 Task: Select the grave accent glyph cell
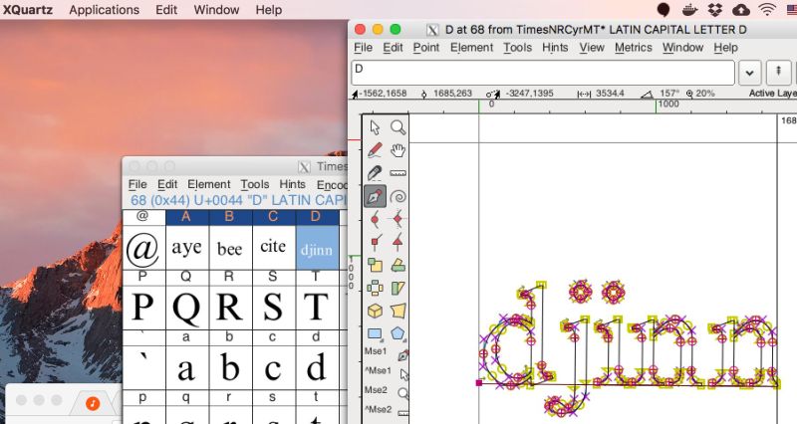[143, 367]
